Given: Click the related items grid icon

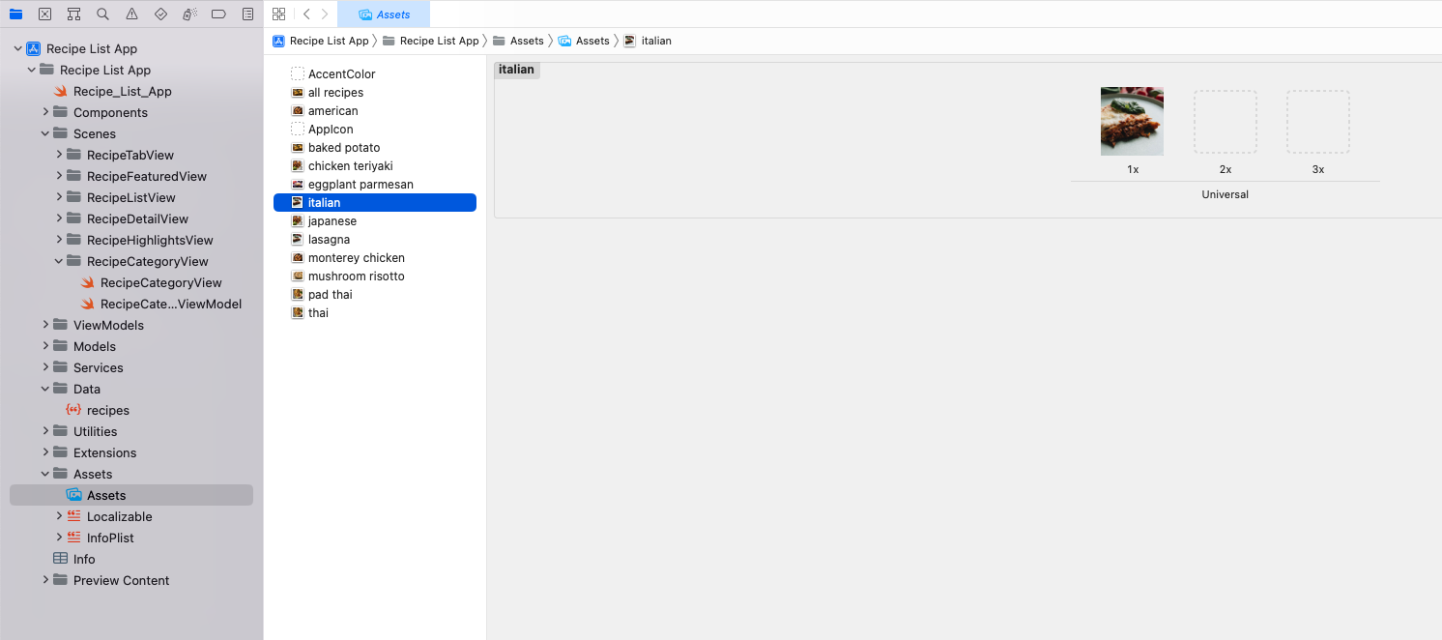Looking at the screenshot, I should [278, 14].
